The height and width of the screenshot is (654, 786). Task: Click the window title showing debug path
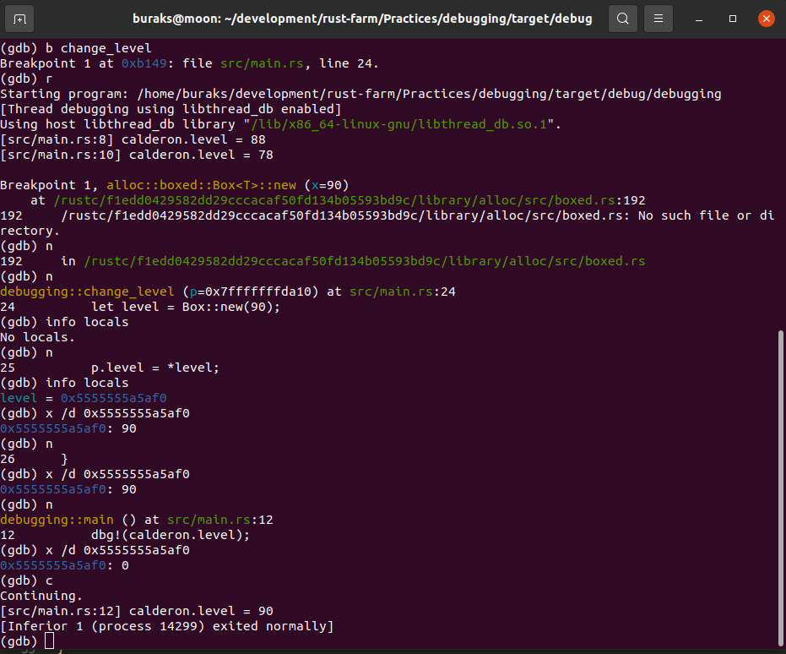pyautogui.click(x=363, y=18)
